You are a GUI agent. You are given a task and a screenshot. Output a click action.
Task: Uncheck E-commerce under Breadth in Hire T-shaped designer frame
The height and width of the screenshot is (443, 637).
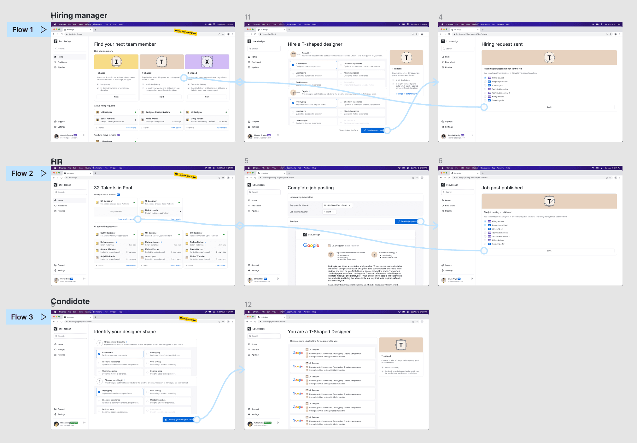tap(293, 65)
